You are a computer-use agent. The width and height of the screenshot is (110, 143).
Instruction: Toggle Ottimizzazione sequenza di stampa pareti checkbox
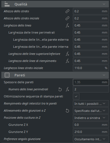click(76, 96)
